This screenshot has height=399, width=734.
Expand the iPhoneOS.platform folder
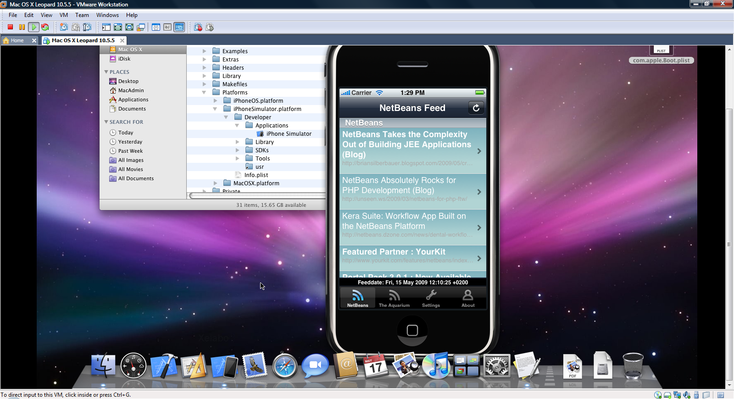coord(215,101)
